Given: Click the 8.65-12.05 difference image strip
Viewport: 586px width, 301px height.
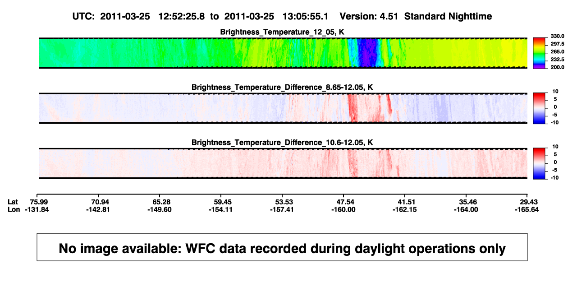Looking at the screenshot, I should point(284,108).
